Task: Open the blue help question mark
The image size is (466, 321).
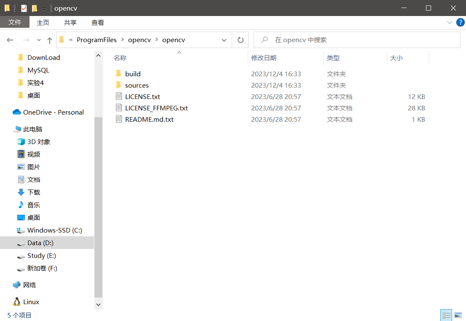Action: [461, 22]
